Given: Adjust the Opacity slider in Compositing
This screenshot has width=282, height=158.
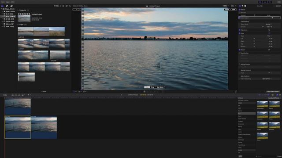Looking at the screenshot, I should [x=263, y=27].
